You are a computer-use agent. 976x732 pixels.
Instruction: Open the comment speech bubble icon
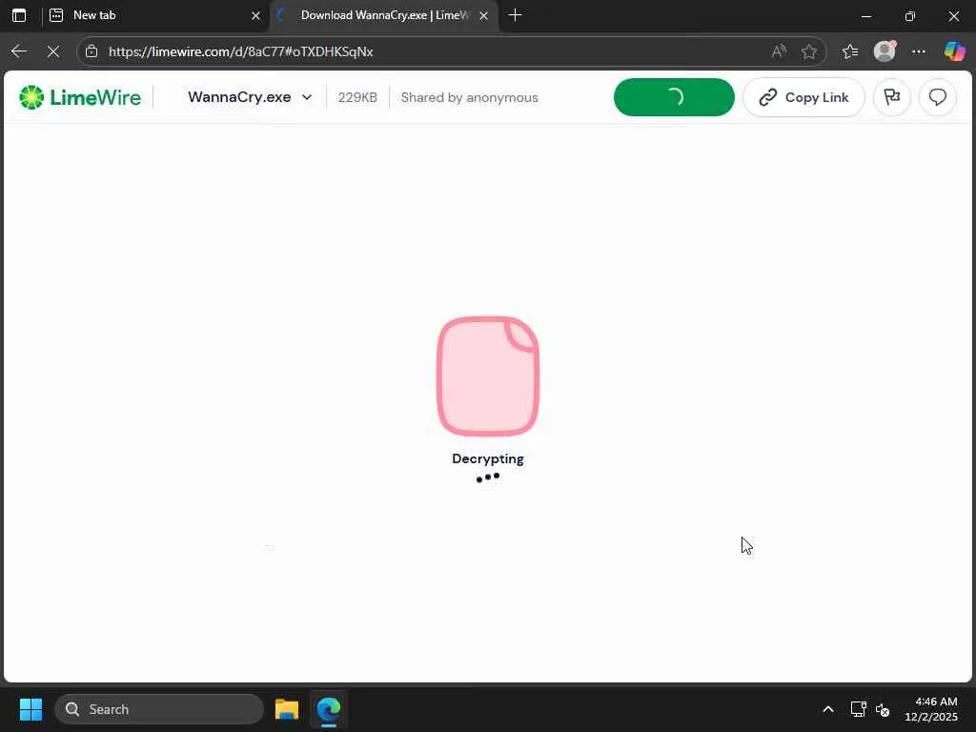[x=938, y=97]
